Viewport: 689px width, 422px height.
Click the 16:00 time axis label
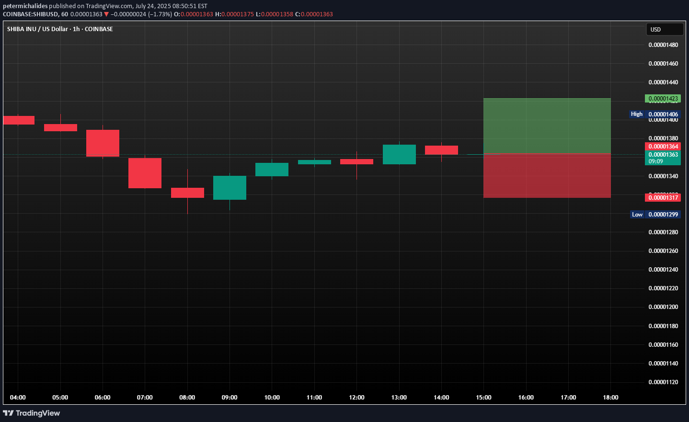(526, 398)
